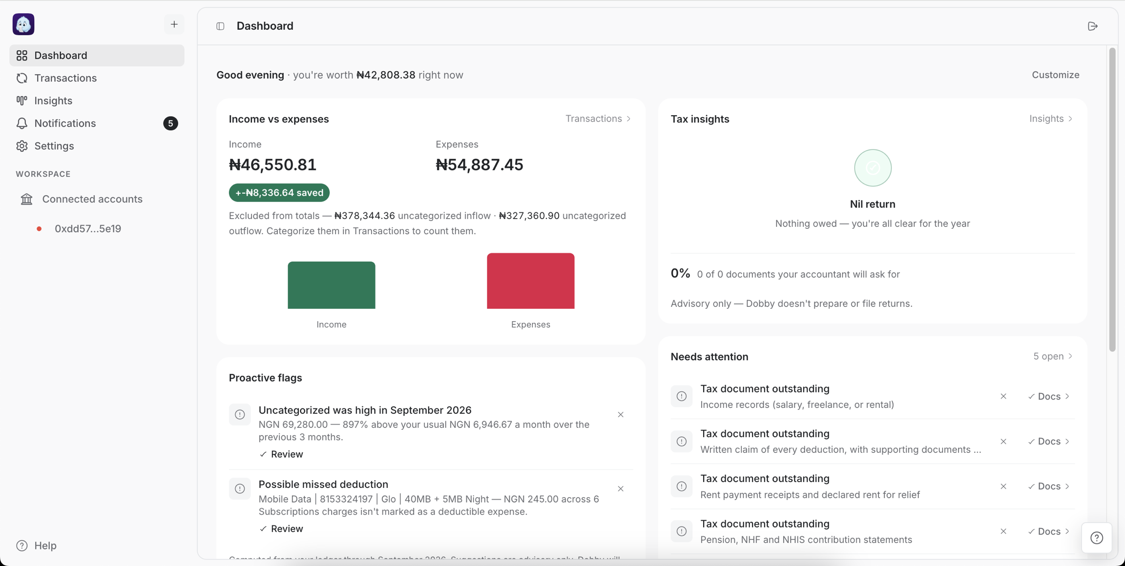Click the green Income bar in chart
The width and height of the screenshot is (1125, 566).
(x=332, y=285)
